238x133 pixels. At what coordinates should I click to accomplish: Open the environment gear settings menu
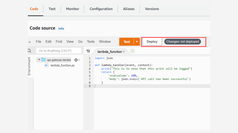pos(76,60)
